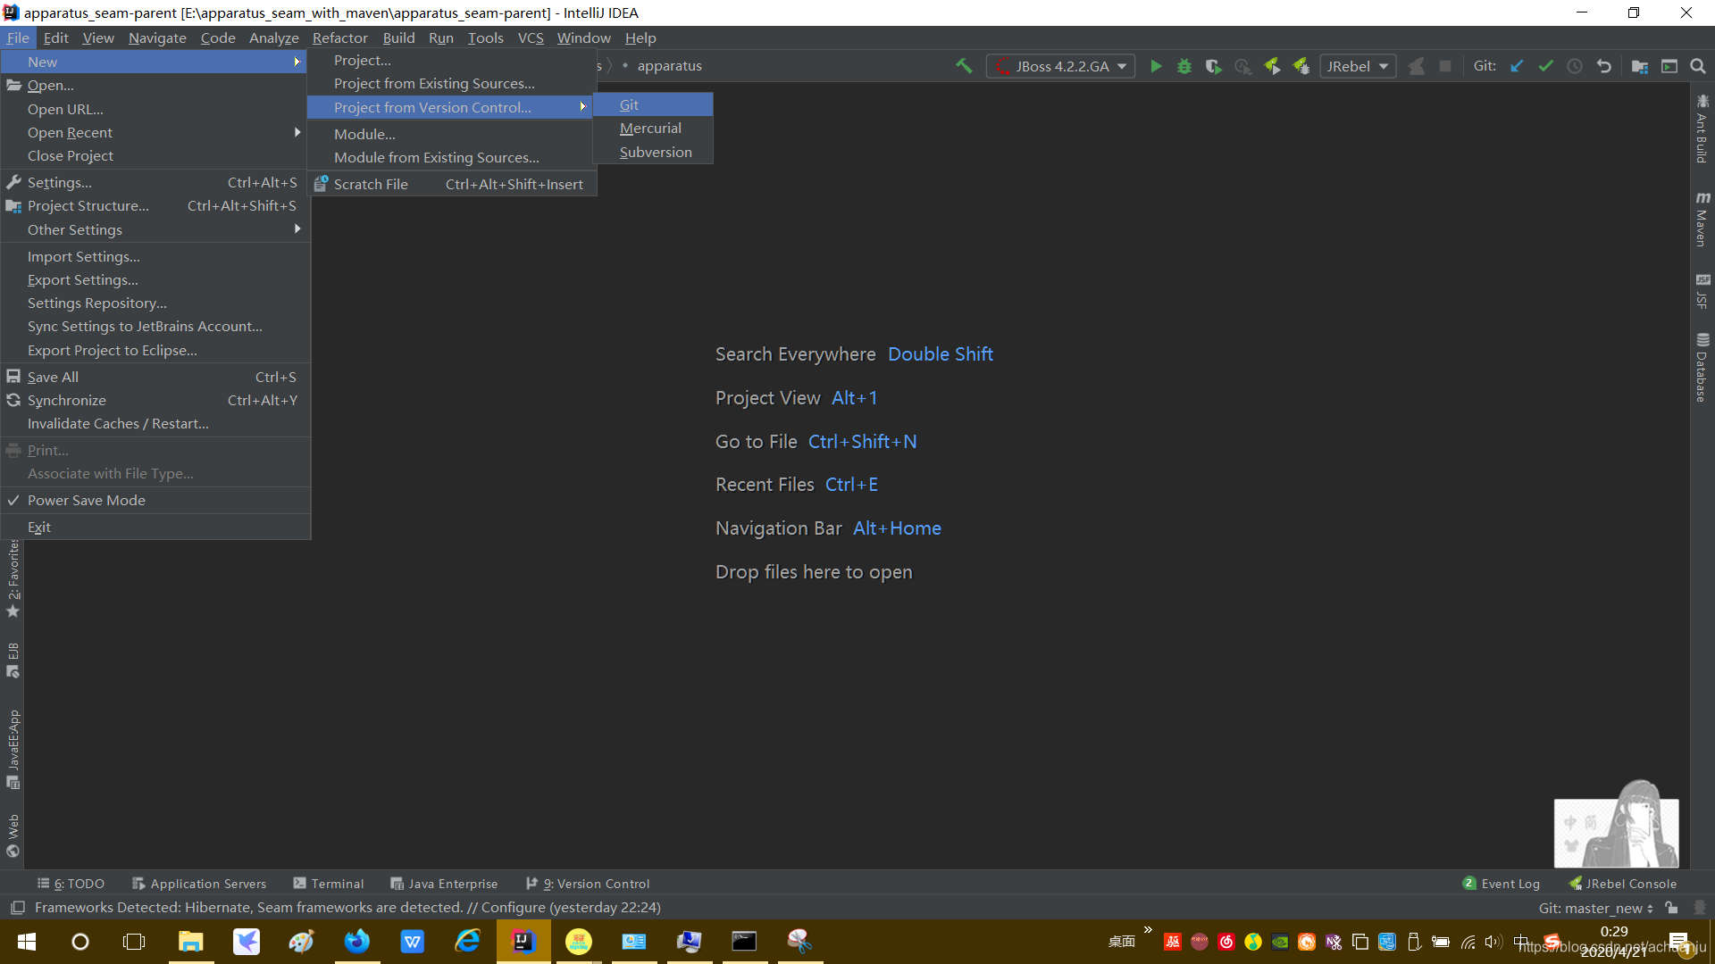
Task: Open the Java Enterprise tool window
Action: pos(444,884)
